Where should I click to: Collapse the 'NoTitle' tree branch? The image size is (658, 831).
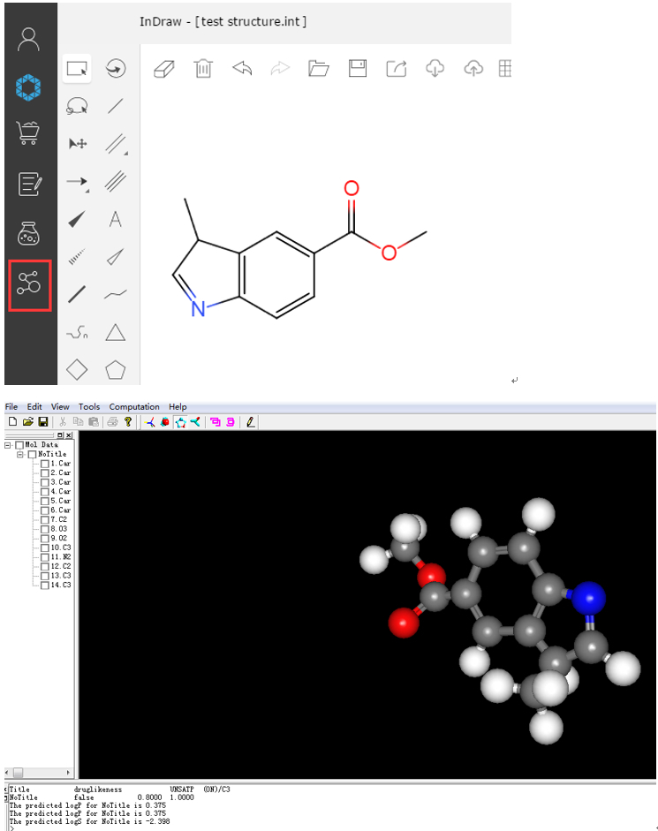tap(20, 454)
